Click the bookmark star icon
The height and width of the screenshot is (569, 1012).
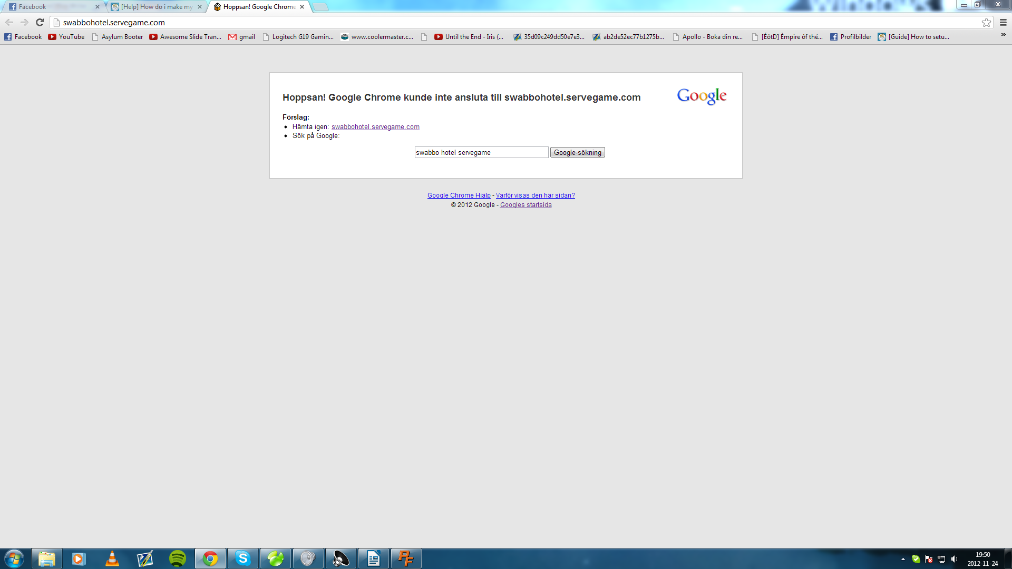[x=986, y=22]
